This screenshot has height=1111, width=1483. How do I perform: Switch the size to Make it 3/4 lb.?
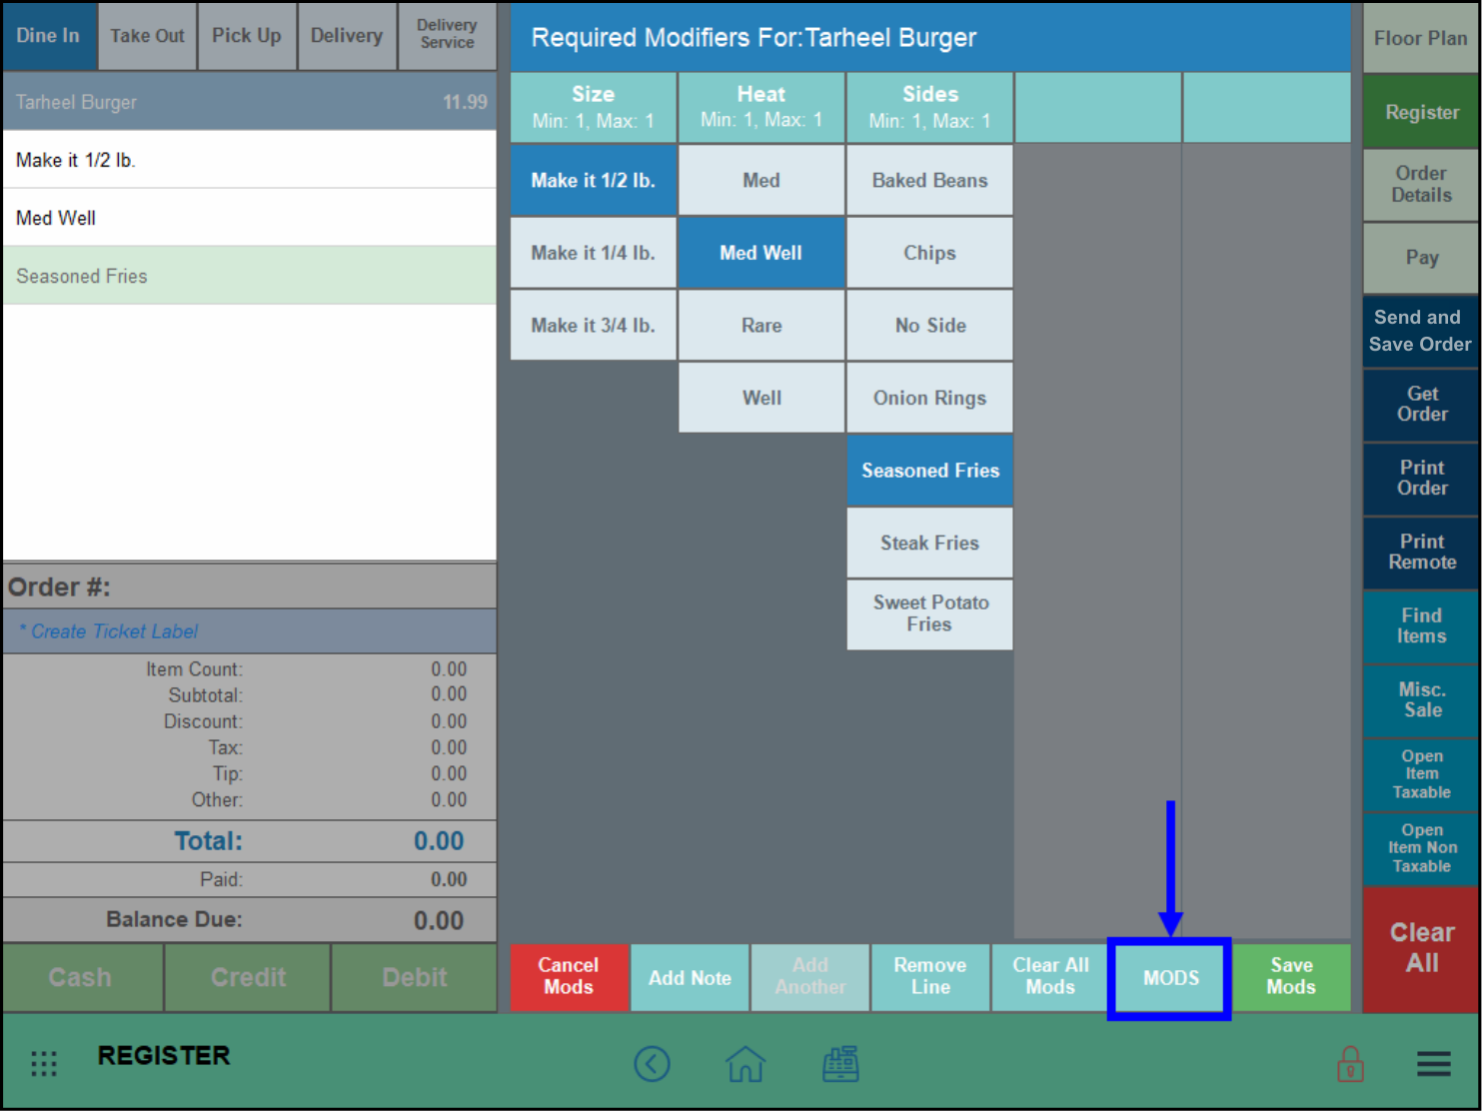click(x=593, y=325)
